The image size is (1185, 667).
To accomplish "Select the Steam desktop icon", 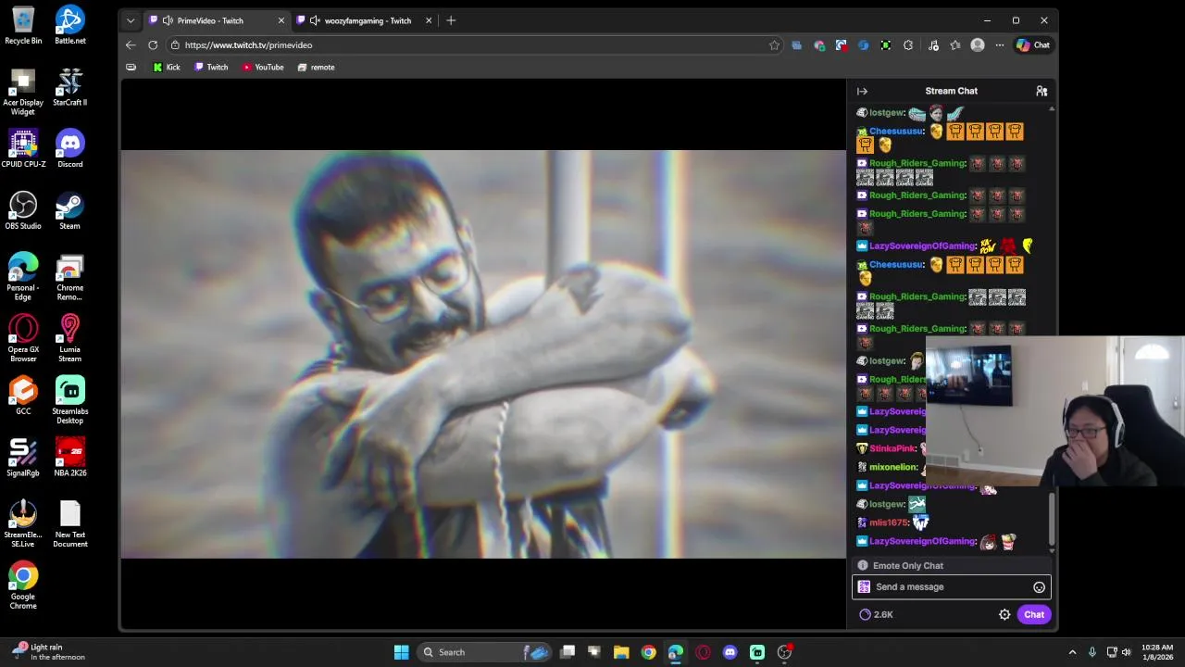I will [70, 210].
